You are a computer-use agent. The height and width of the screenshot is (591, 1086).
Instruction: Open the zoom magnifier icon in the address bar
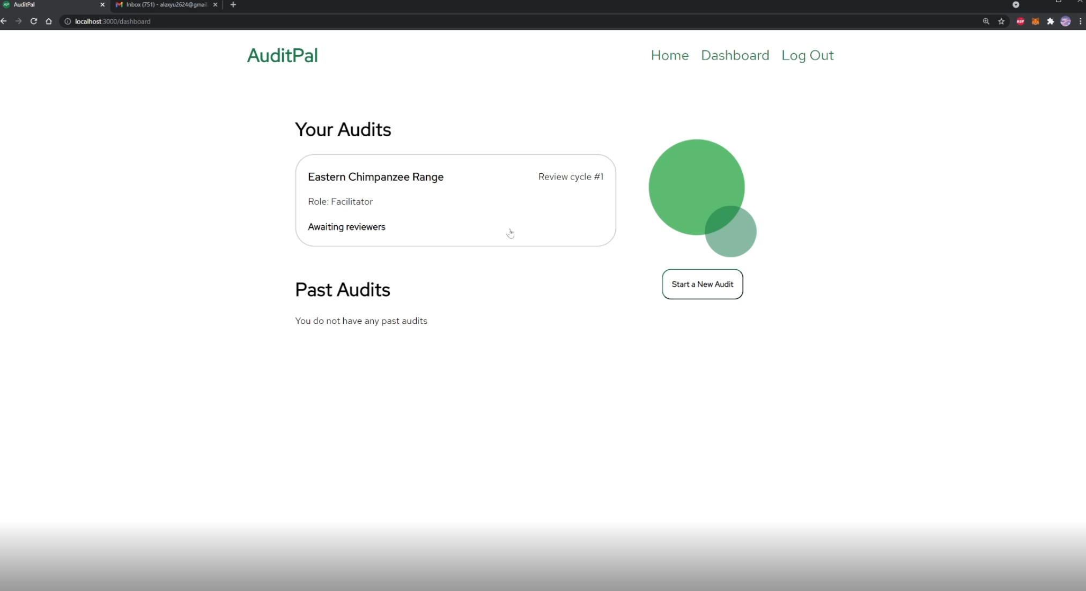(986, 21)
